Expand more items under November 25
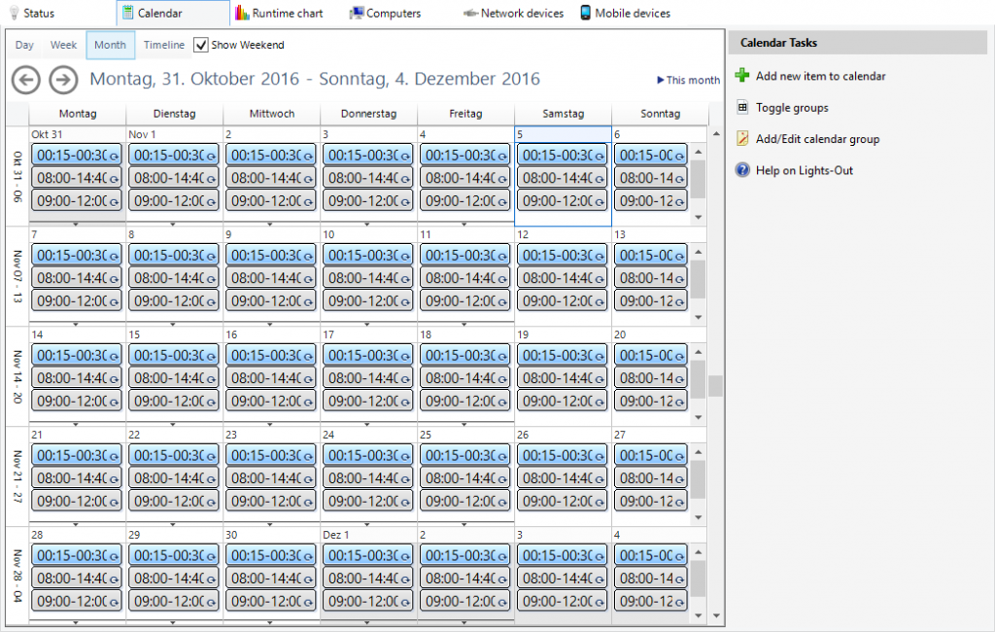 pyautogui.click(x=463, y=525)
